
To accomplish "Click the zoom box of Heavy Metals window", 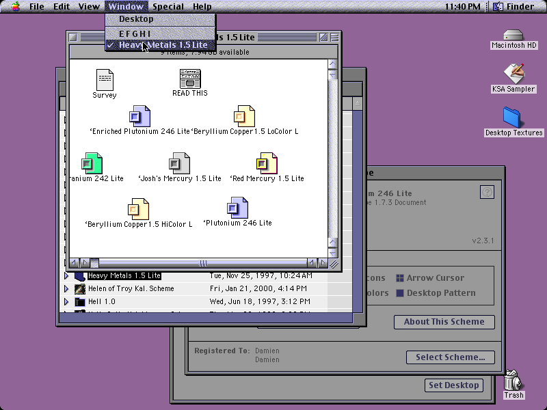I will (323, 37).
